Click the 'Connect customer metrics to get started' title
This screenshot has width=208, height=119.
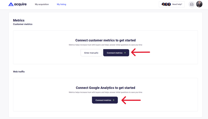(106, 40)
